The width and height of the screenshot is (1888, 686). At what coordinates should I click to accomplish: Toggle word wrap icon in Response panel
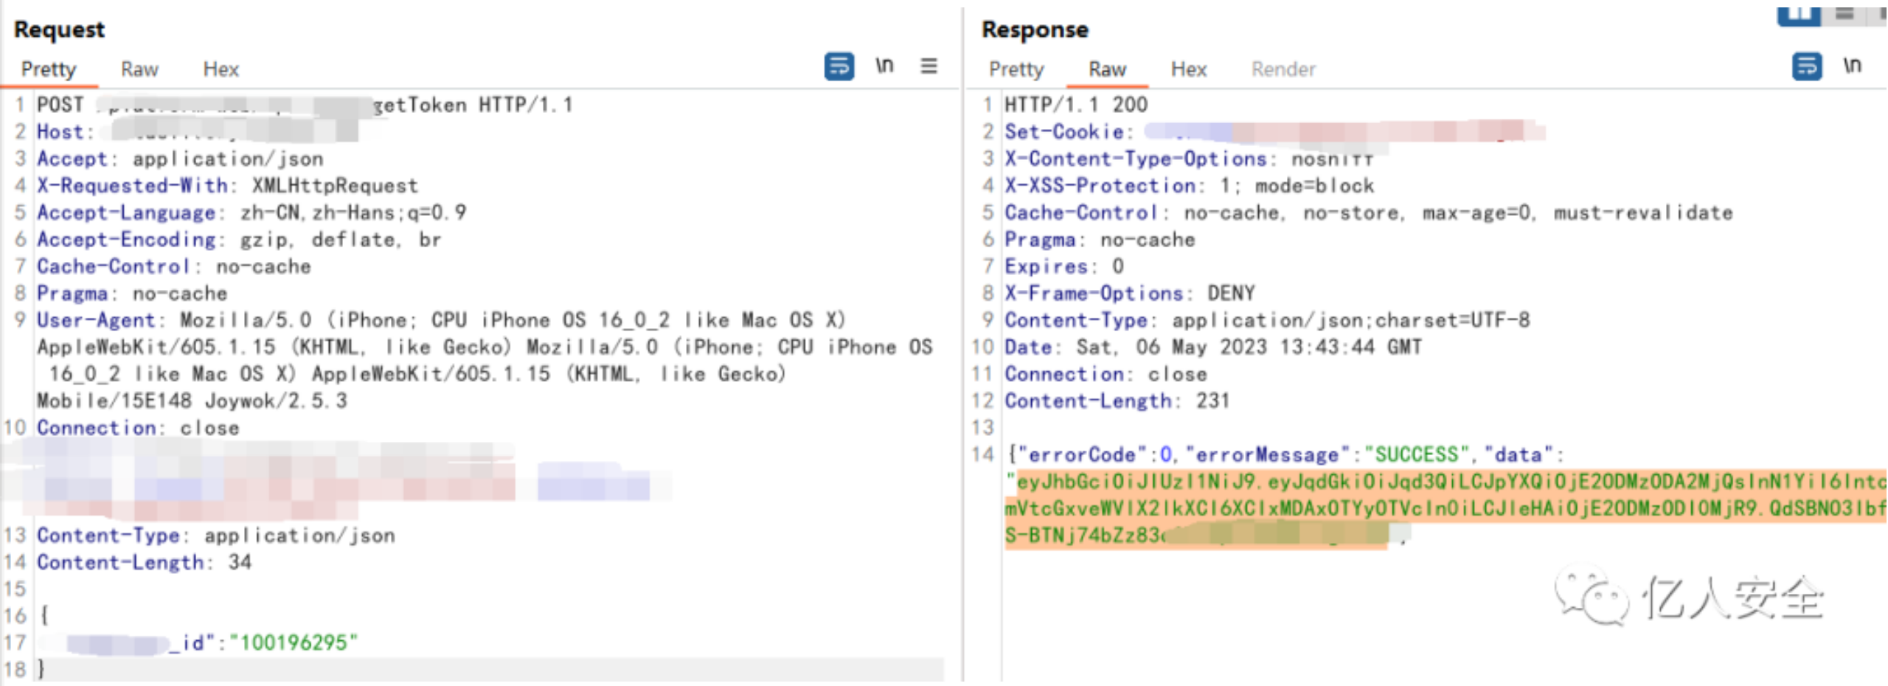(x=1807, y=66)
